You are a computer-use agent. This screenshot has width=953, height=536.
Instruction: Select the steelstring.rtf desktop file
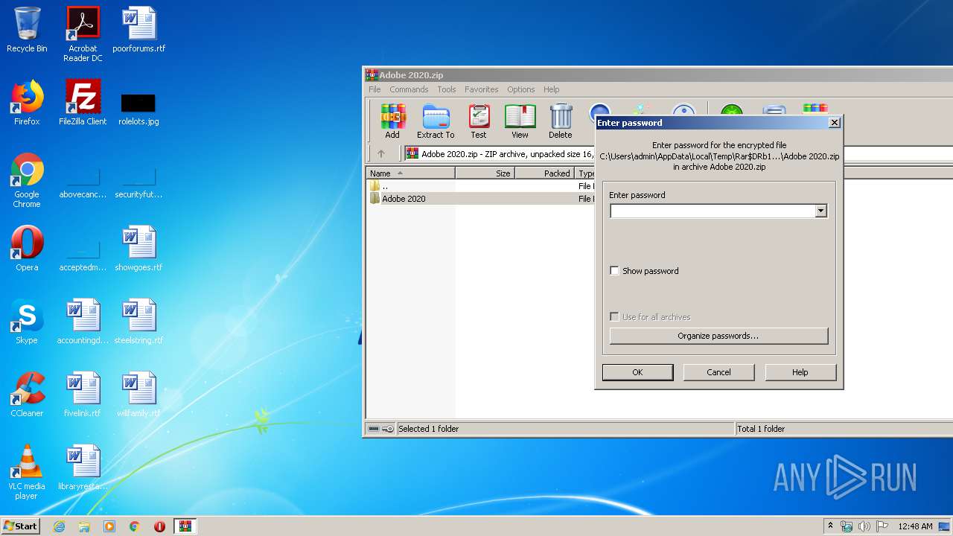(138, 322)
